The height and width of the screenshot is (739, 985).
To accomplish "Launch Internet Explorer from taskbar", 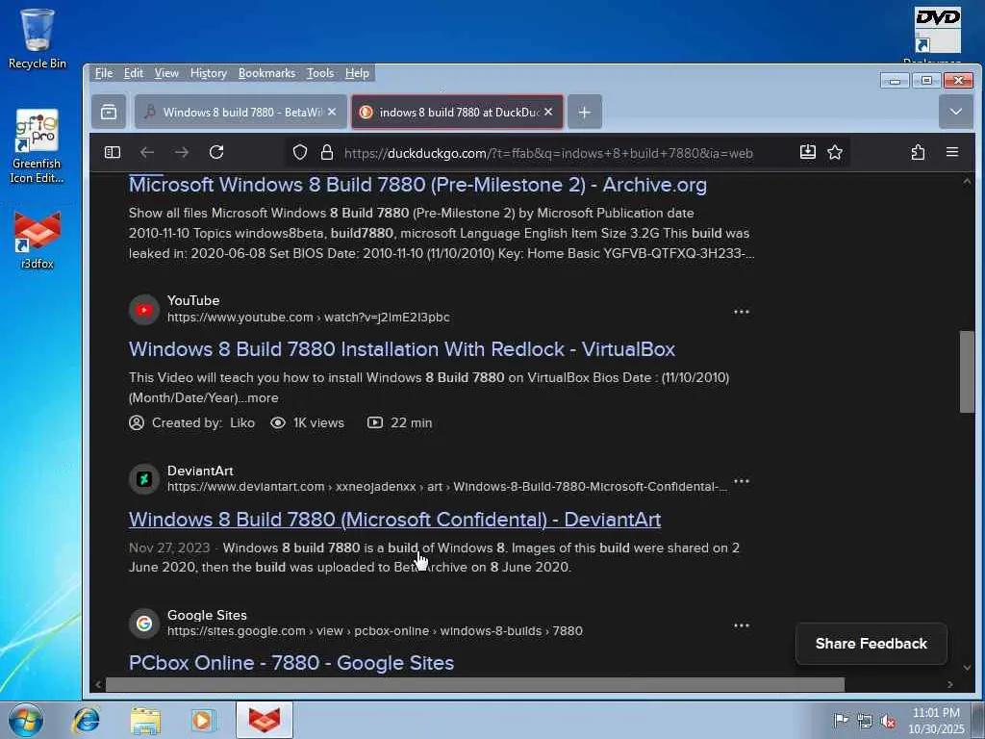I will point(86,720).
